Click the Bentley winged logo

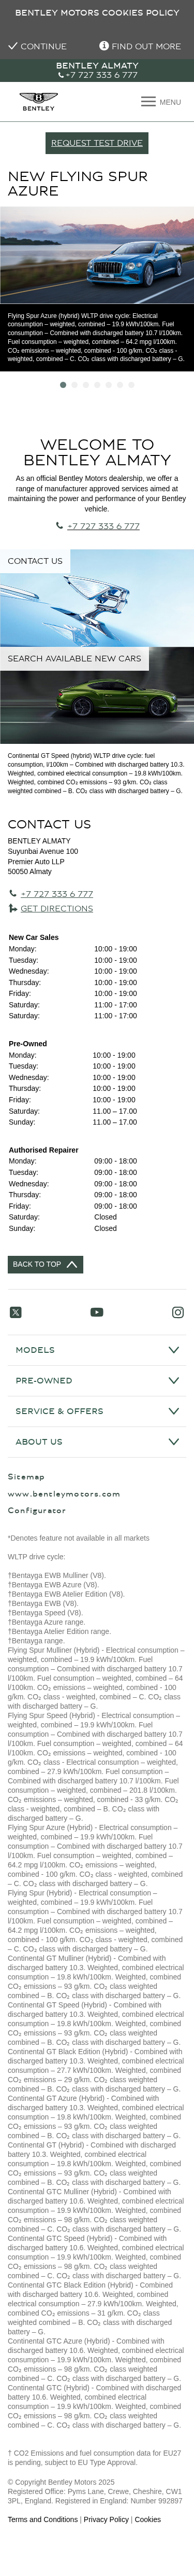point(39,101)
